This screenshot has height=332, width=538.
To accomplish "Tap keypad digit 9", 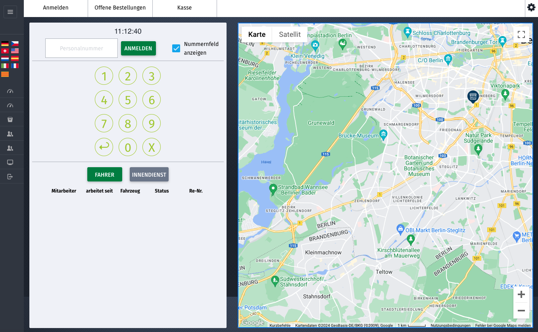I will [152, 123].
